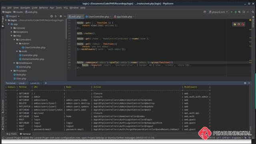Select User.php in the project tree
This screenshot has height=144, width=256.
point(20,78)
